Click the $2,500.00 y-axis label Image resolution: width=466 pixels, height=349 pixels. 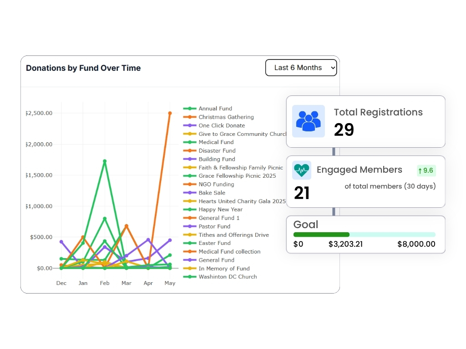pos(39,113)
